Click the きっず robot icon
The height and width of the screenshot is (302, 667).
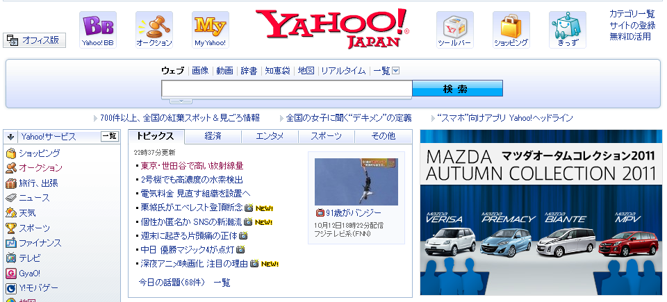pyautogui.click(x=567, y=26)
